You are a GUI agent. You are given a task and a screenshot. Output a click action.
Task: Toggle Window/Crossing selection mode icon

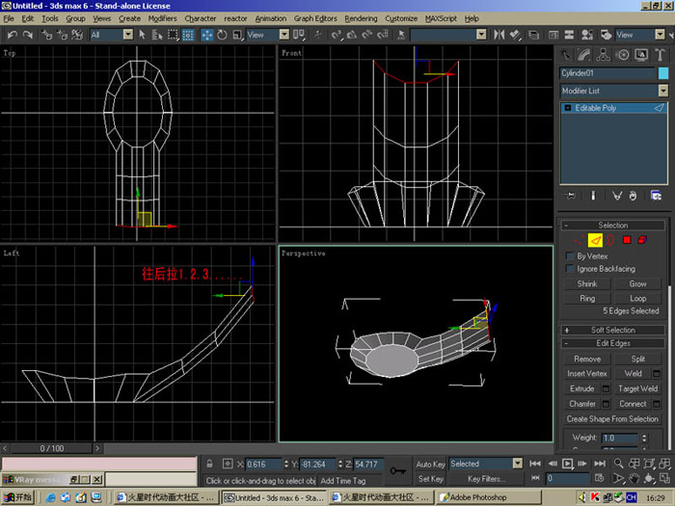coord(188,35)
